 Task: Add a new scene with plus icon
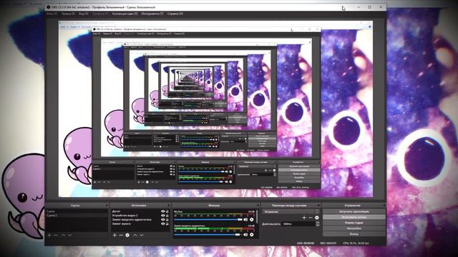point(49,235)
